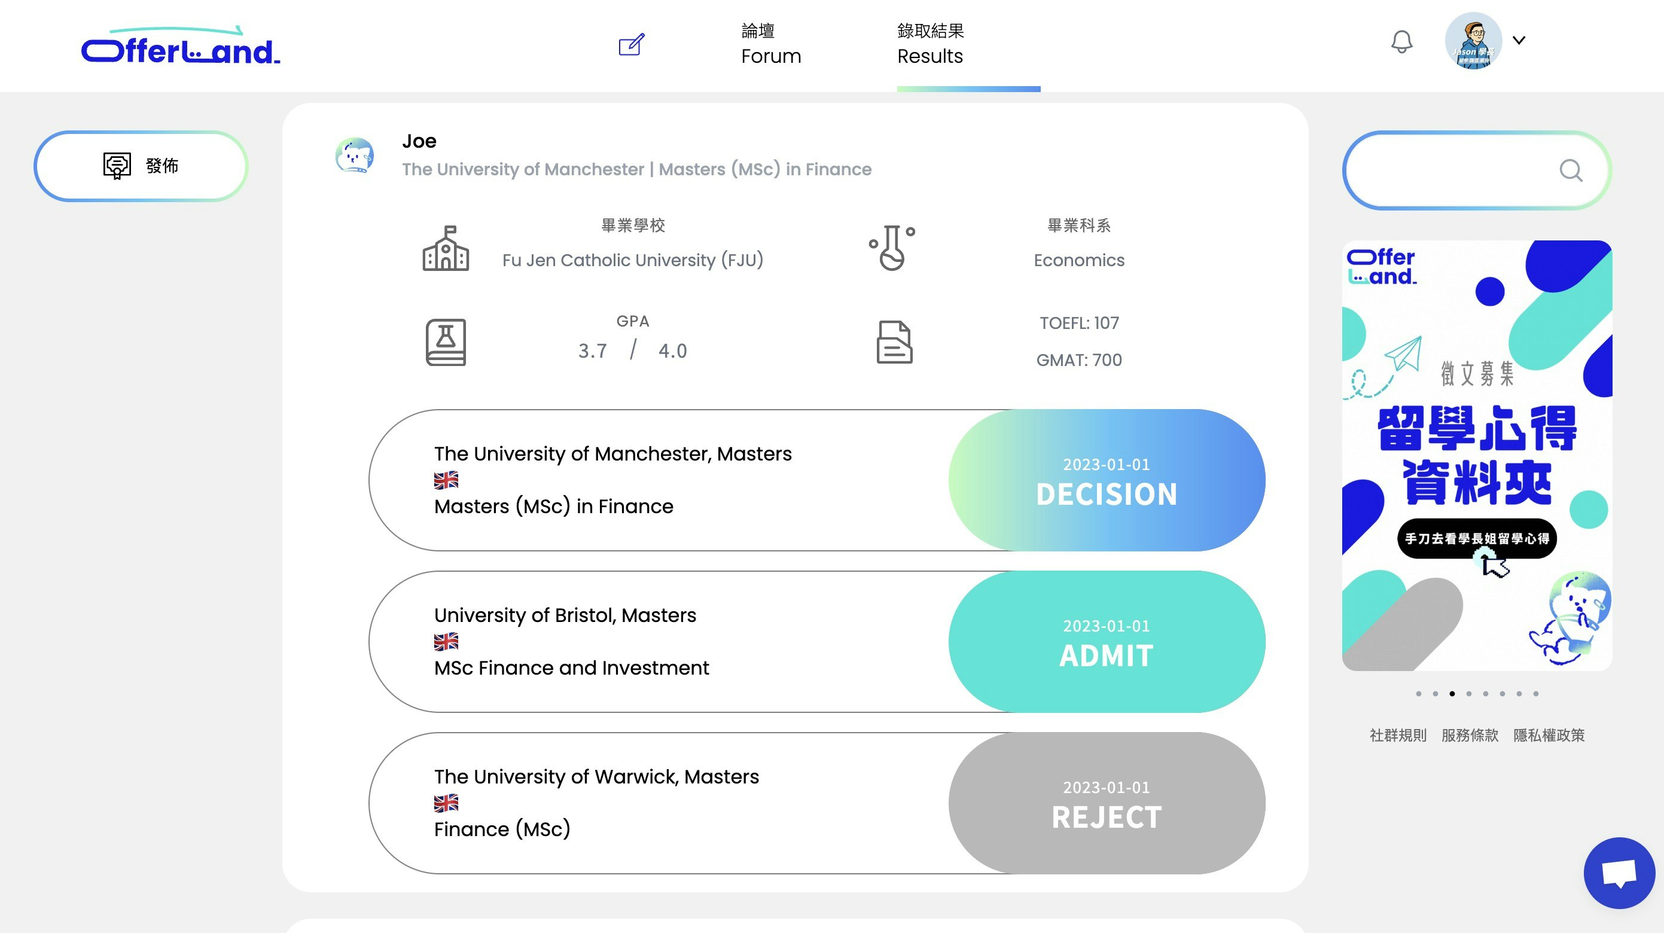This screenshot has width=1664, height=933.
Task: Click the 發佈 publish button
Action: pyautogui.click(x=141, y=166)
